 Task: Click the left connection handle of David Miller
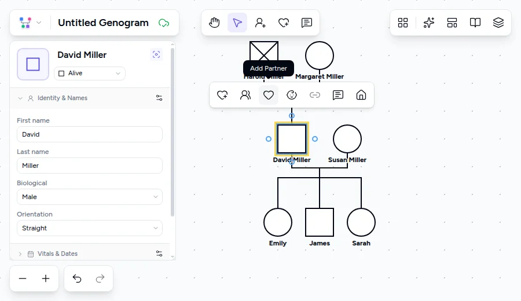(269, 139)
